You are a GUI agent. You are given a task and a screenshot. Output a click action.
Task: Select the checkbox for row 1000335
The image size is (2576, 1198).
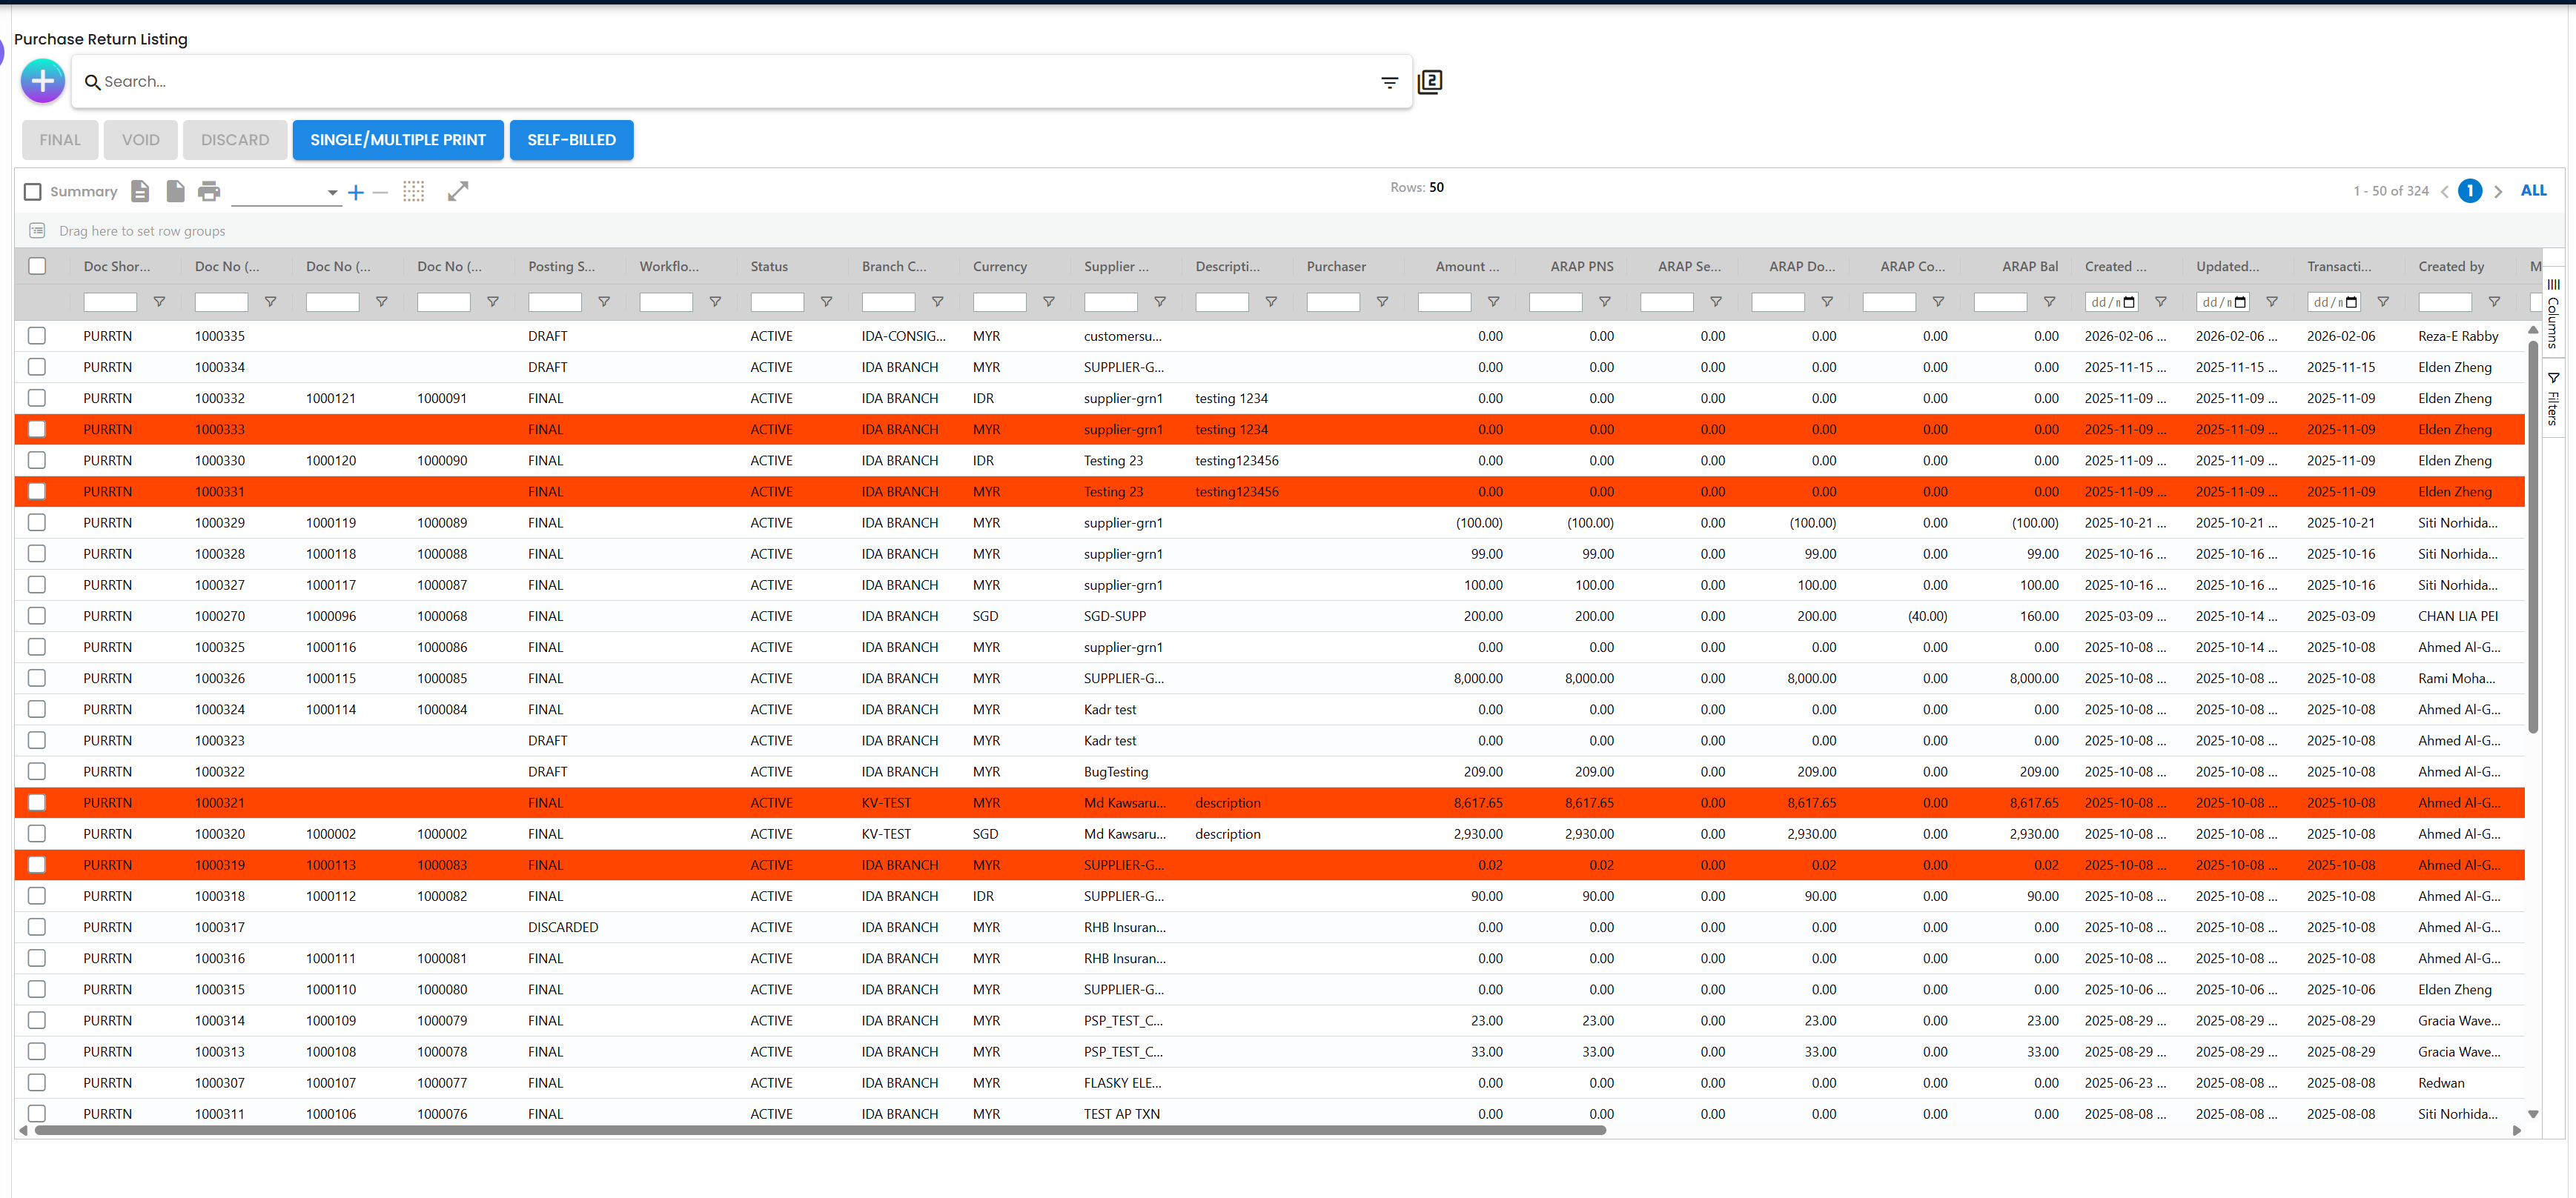[x=37, y=336]
